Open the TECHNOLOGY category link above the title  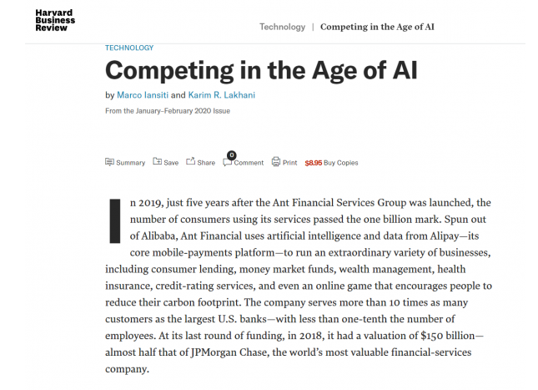click(129, 48)
